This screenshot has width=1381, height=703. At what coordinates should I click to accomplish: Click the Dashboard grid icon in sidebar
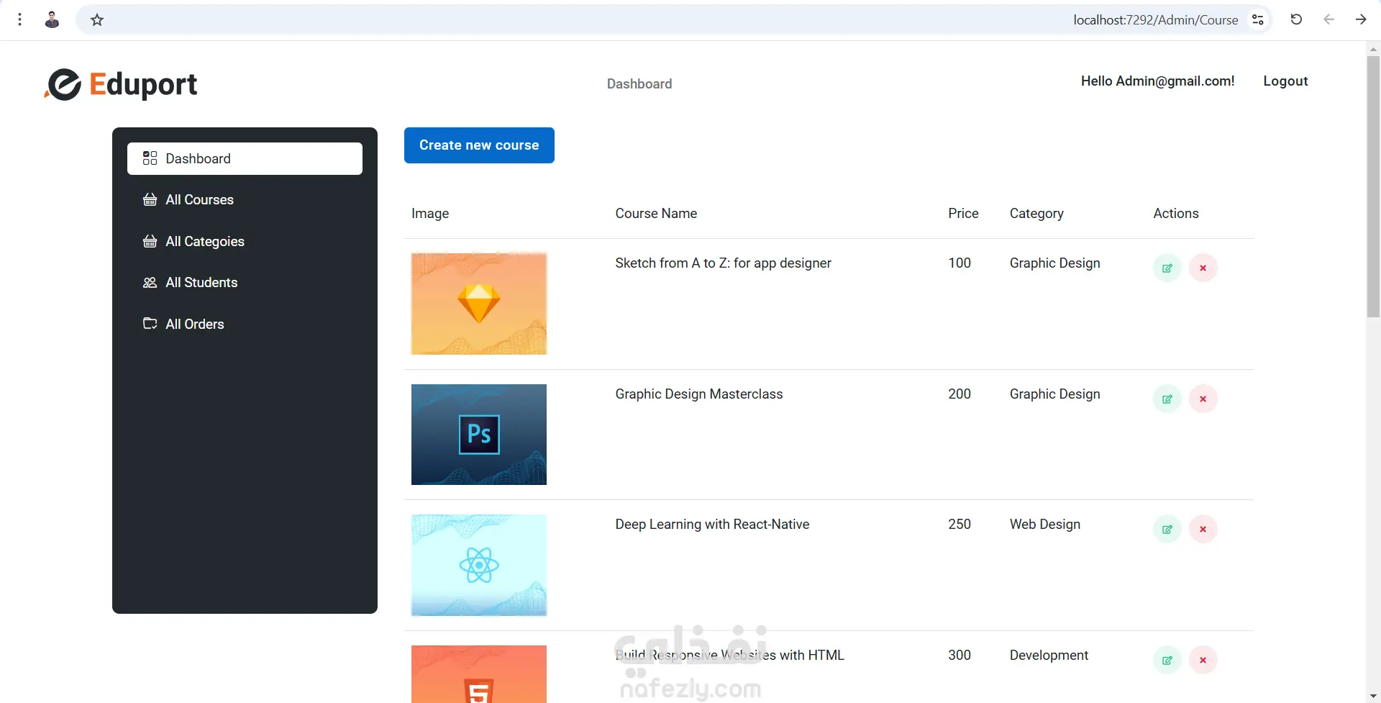[150, 158]
